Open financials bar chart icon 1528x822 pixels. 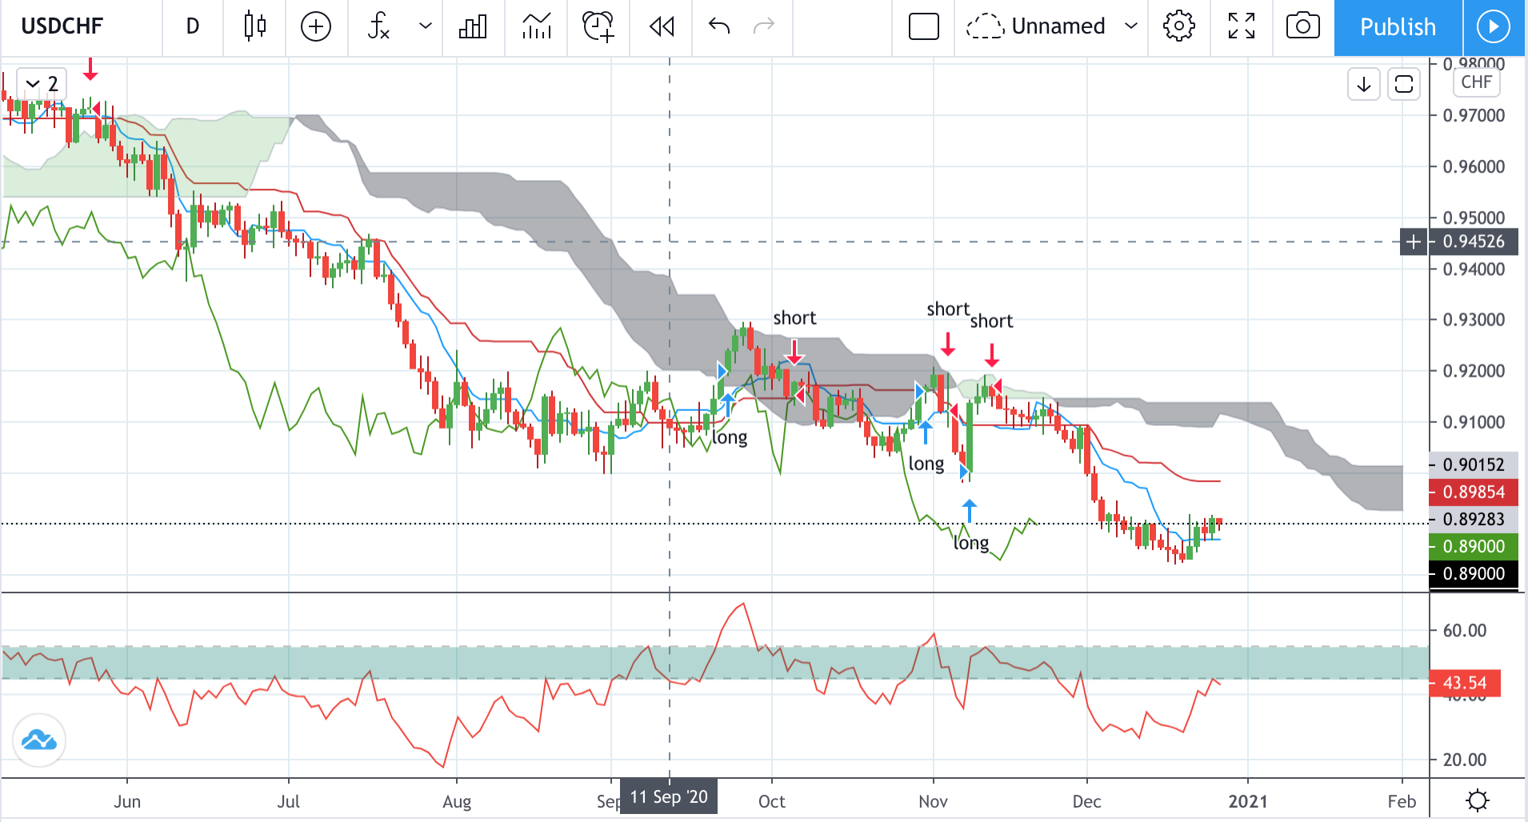click(473, 26)
